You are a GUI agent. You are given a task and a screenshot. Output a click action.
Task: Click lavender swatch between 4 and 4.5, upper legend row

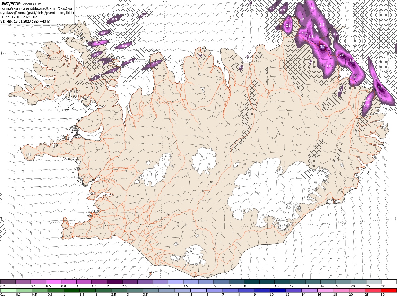click(175, 282)
